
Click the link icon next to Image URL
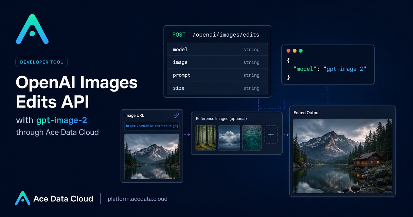click(176, 115)
